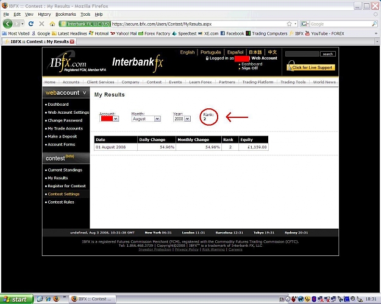The image size is (381, 304).
Task: Click the site search input box
Action: click(302, 54)
